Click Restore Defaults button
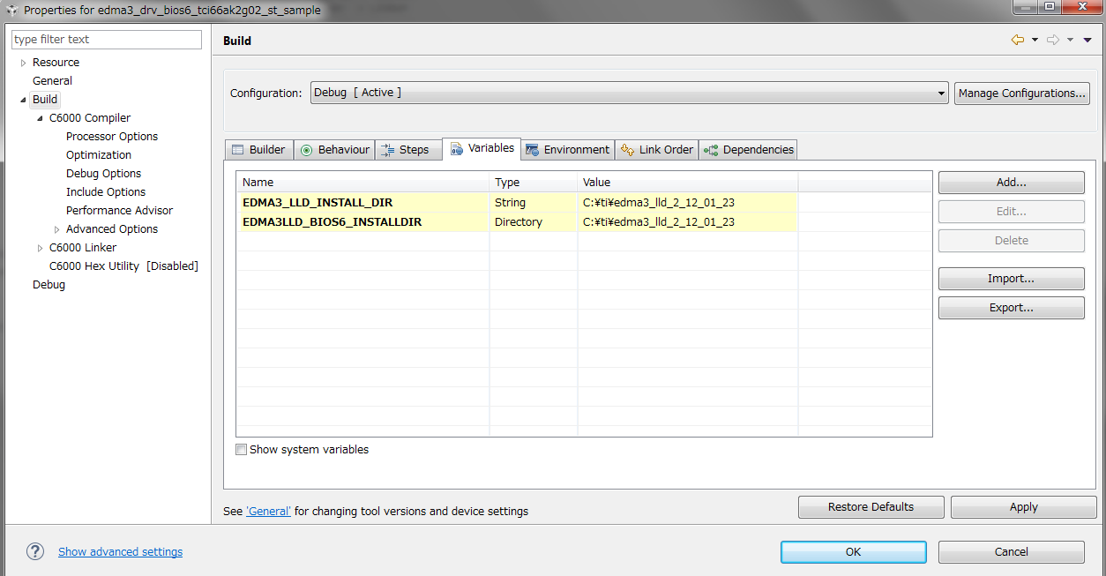The image size is (1106, 576). (871, 507)
